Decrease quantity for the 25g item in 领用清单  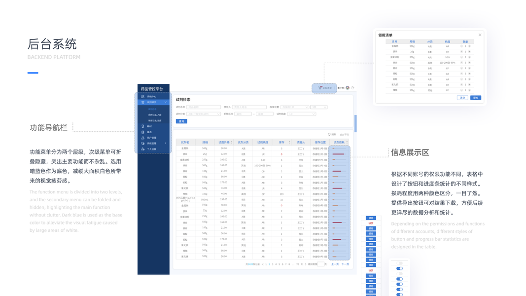[x=461, y=52]
